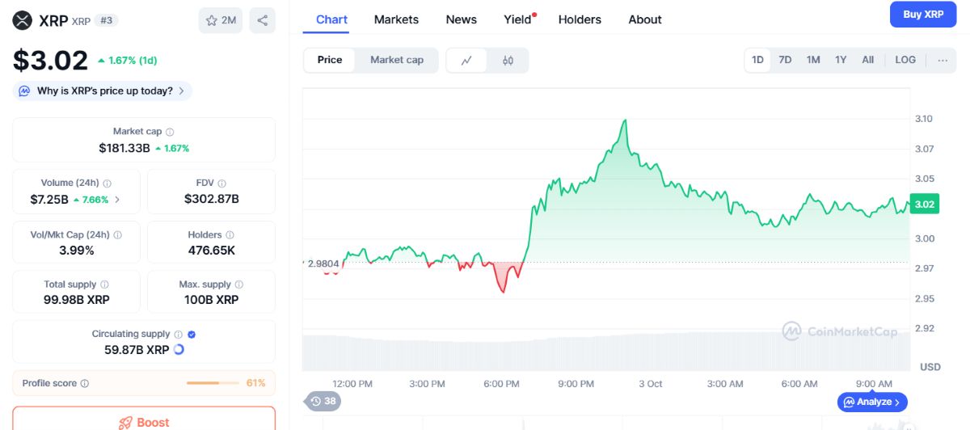970x430 pixels.
Task: Click the 476.65K holders value
Action: (212, 251)
